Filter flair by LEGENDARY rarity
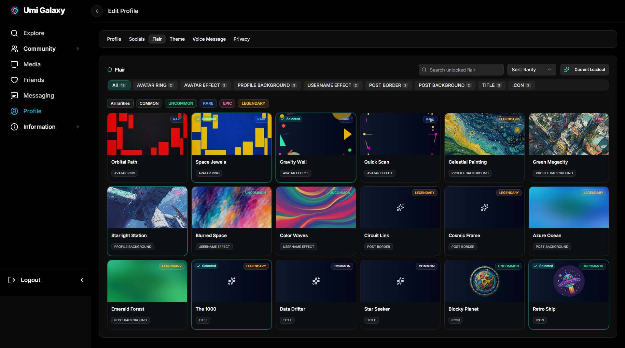625x348 pixels. point(253,103)
